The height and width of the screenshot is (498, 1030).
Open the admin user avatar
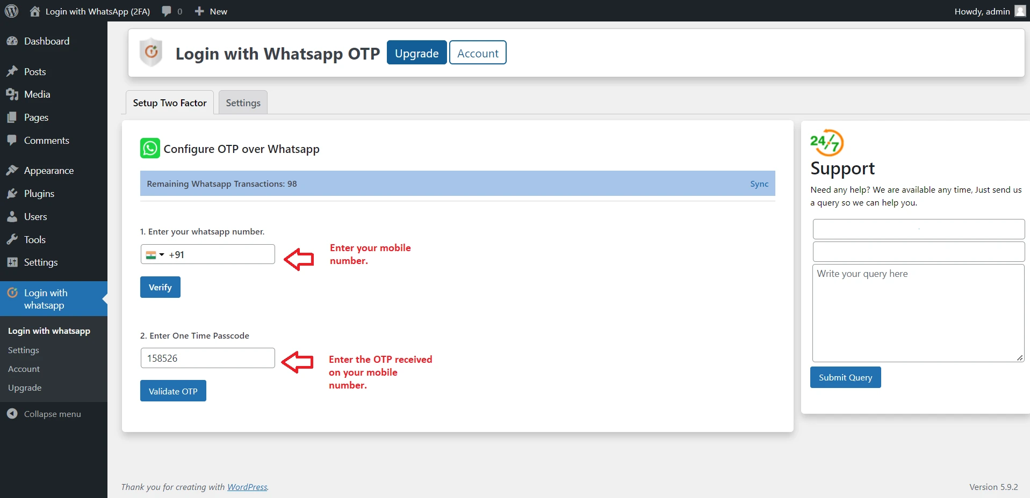pyautogui.click(x=1020, y=11)
